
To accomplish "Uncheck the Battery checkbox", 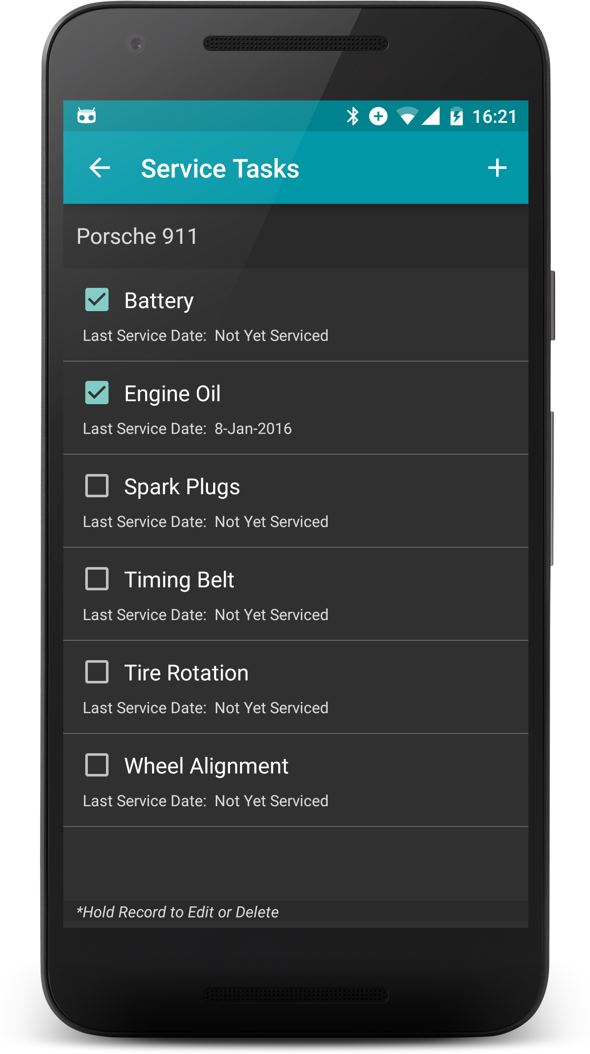I will click(97, 299).
